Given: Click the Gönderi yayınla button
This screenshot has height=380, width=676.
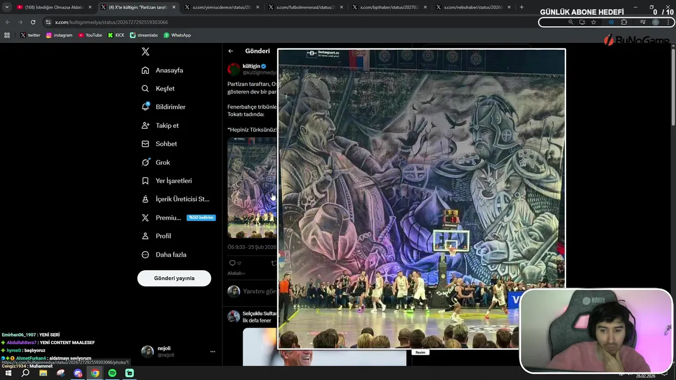Looking at the screenshot, I should click(174, 278).
